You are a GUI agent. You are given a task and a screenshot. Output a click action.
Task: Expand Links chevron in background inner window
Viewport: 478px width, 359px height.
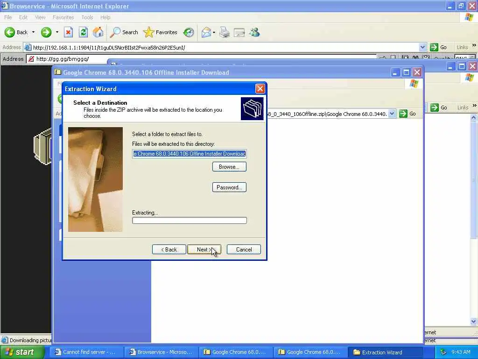[474, 106]
